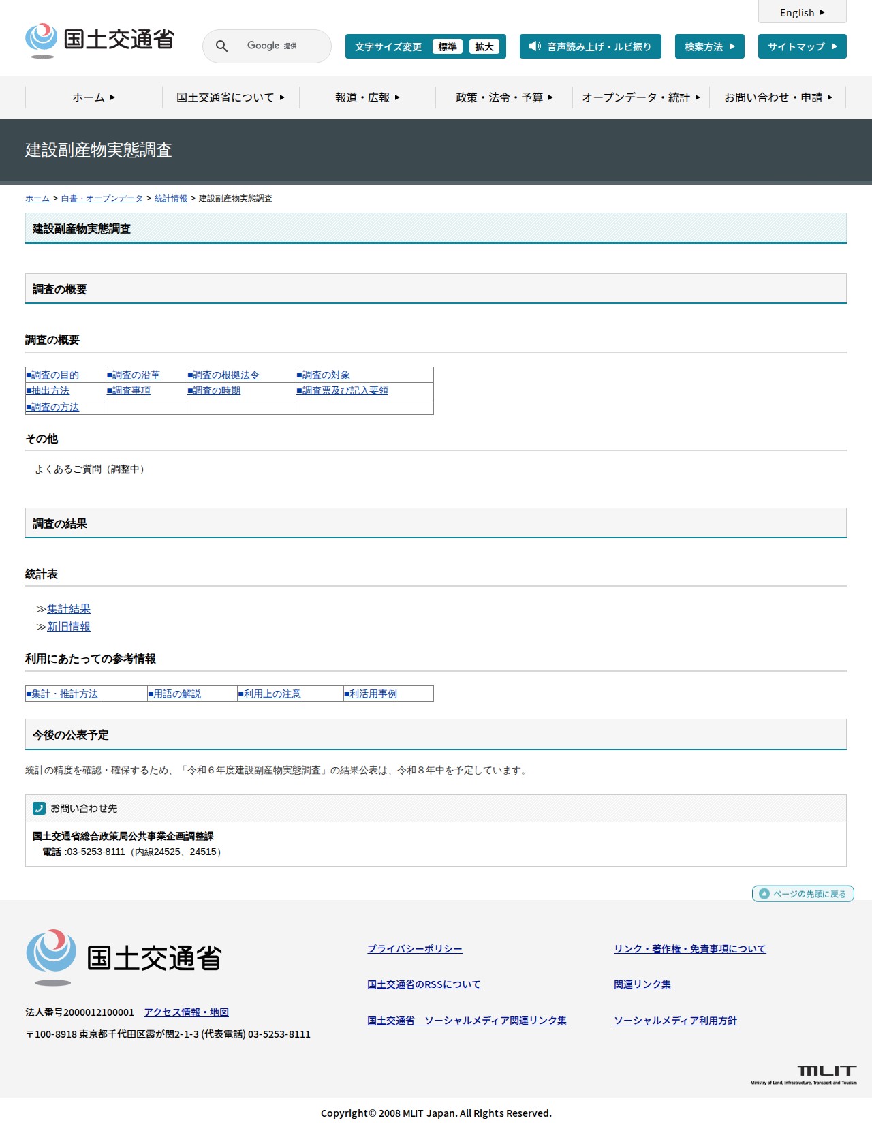Click the Copyright 2008 MLIT Japan text
Screen dimensions: 872x1133
436,1113
